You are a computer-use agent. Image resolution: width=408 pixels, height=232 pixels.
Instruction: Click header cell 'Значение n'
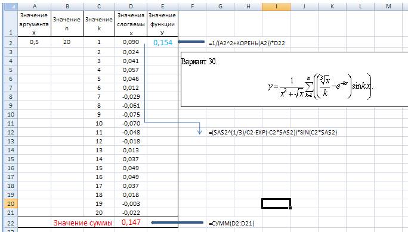(67, 24)
